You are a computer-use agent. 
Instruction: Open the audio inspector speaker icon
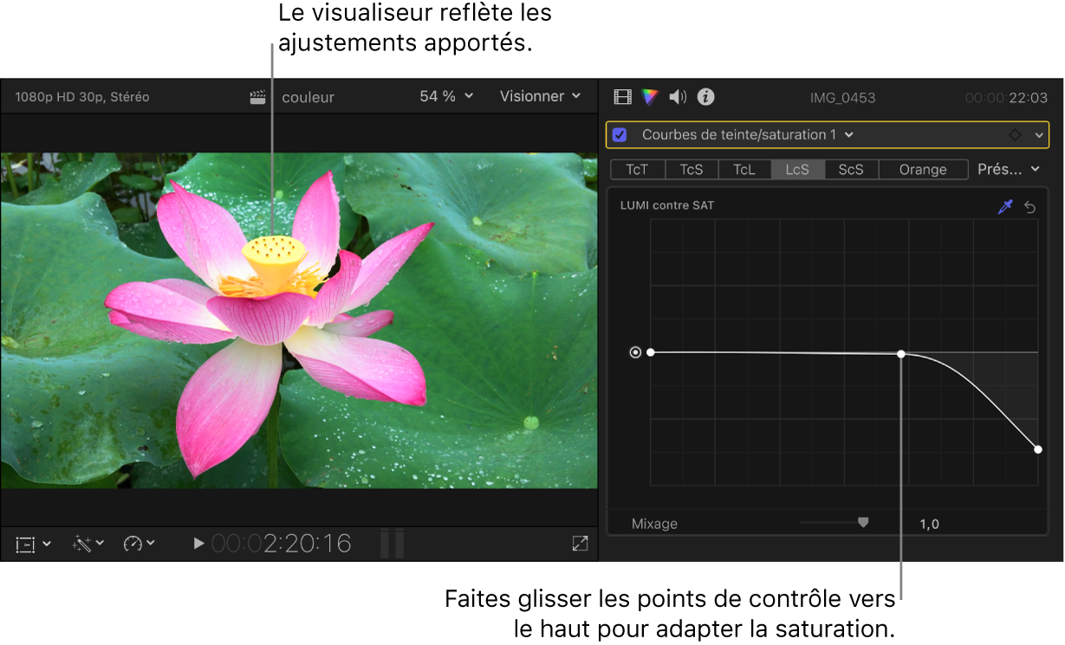tap(678, 97)
